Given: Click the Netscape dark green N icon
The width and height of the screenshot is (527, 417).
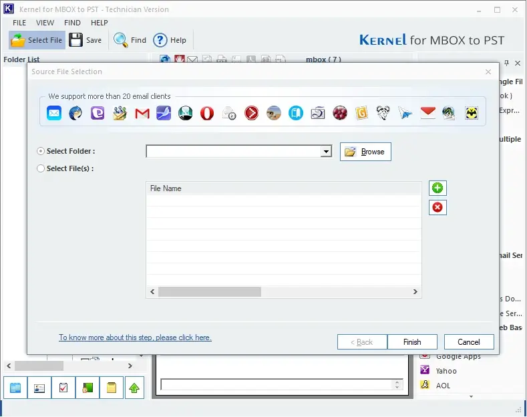Looking at the screenshot, I should tap(186, 113).
